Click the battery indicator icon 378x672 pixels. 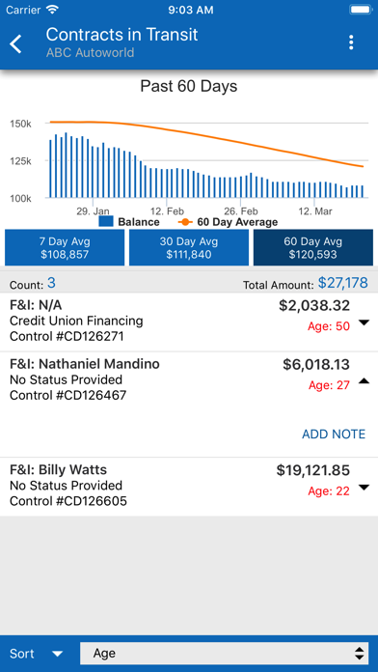coord(361,10)
